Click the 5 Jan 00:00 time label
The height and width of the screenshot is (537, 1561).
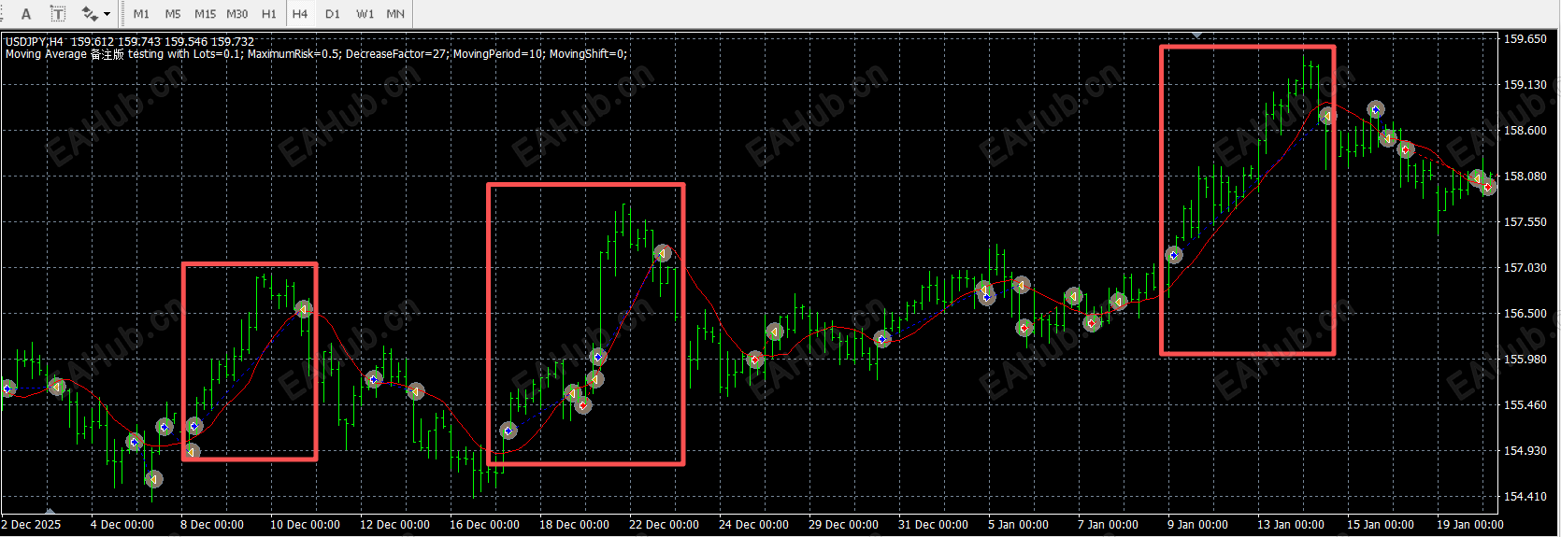point(1018,525)
